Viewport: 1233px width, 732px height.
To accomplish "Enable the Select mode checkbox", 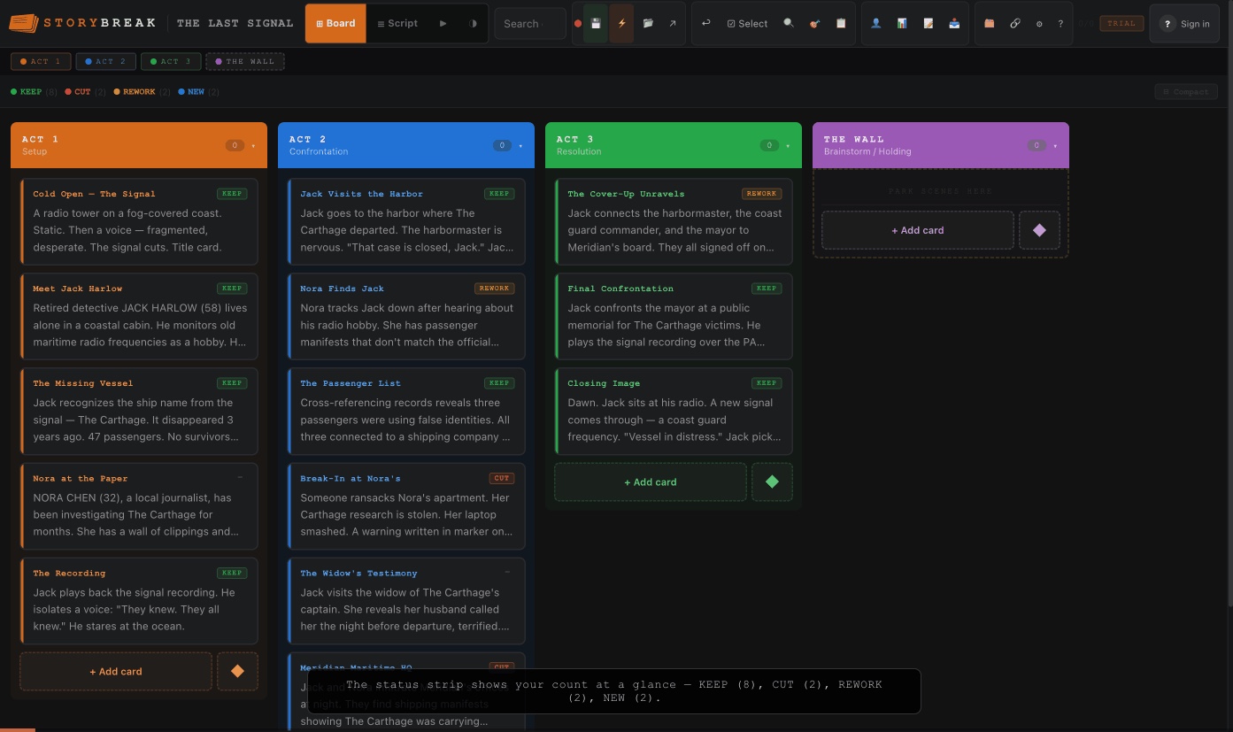I will pyautogui.click(x=746, y=24).
